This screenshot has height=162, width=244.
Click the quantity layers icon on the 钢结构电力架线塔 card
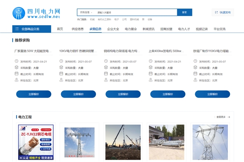(106, 68)
